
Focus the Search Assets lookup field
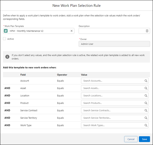pos(115,88)
